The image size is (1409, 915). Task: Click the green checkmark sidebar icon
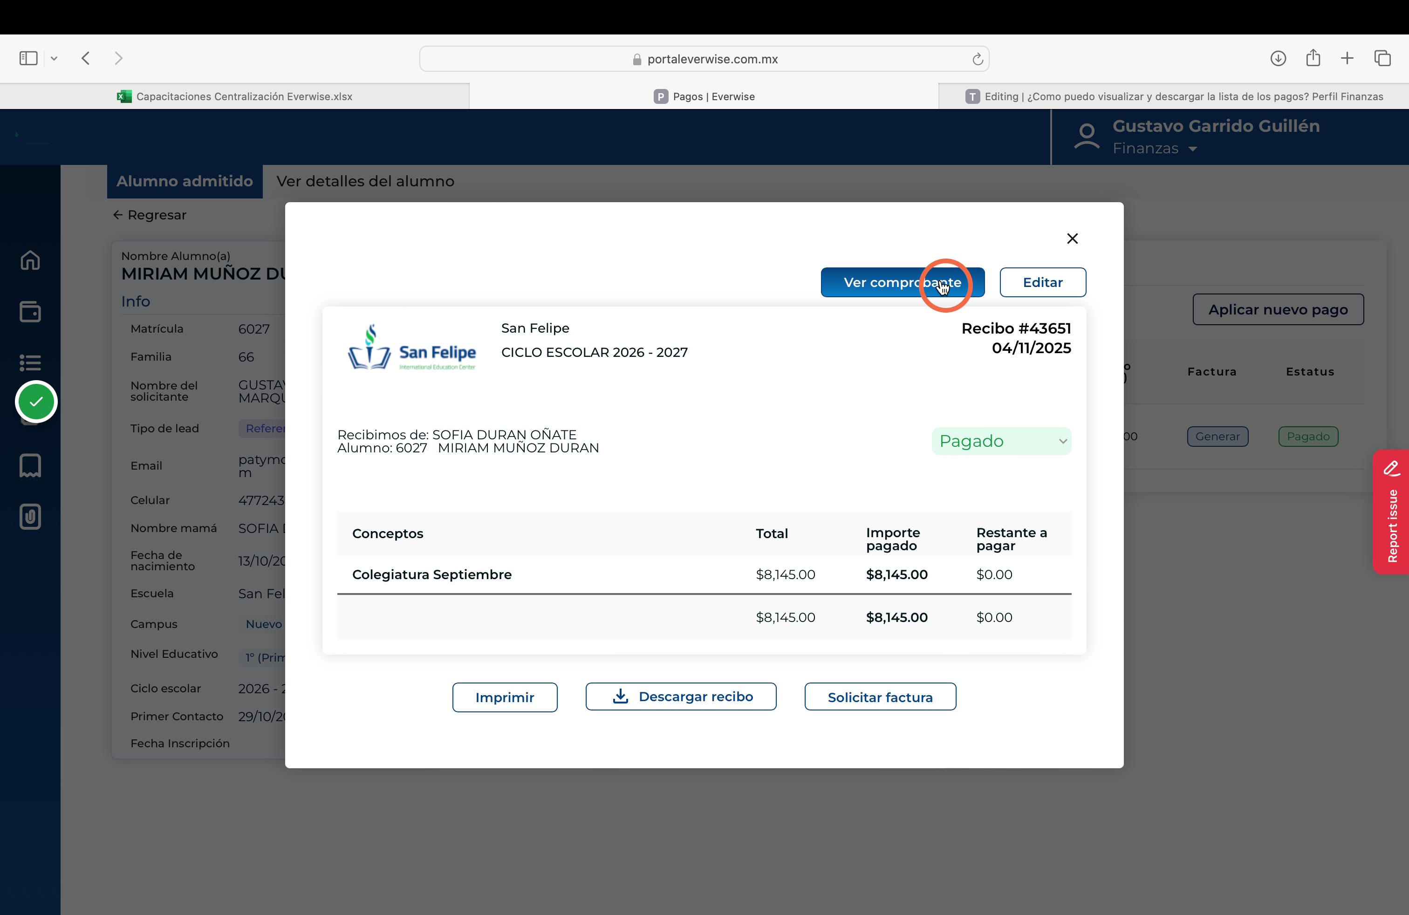tap(36, 402)
